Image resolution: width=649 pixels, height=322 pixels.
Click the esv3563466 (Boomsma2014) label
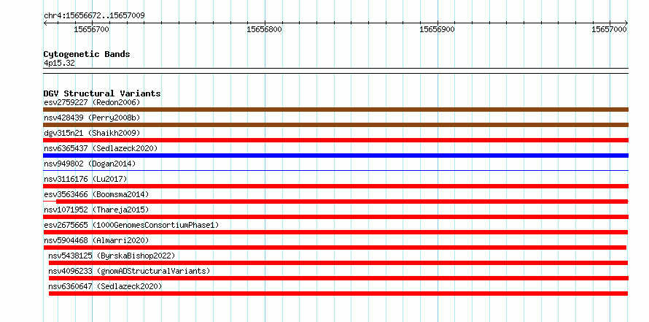point(96,194)
